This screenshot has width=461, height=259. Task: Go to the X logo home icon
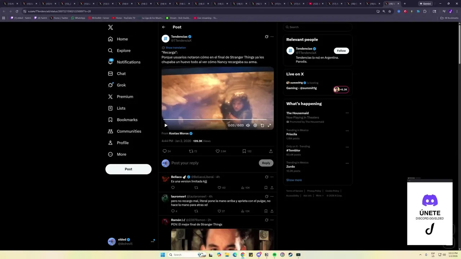click(x=111, y=27)
